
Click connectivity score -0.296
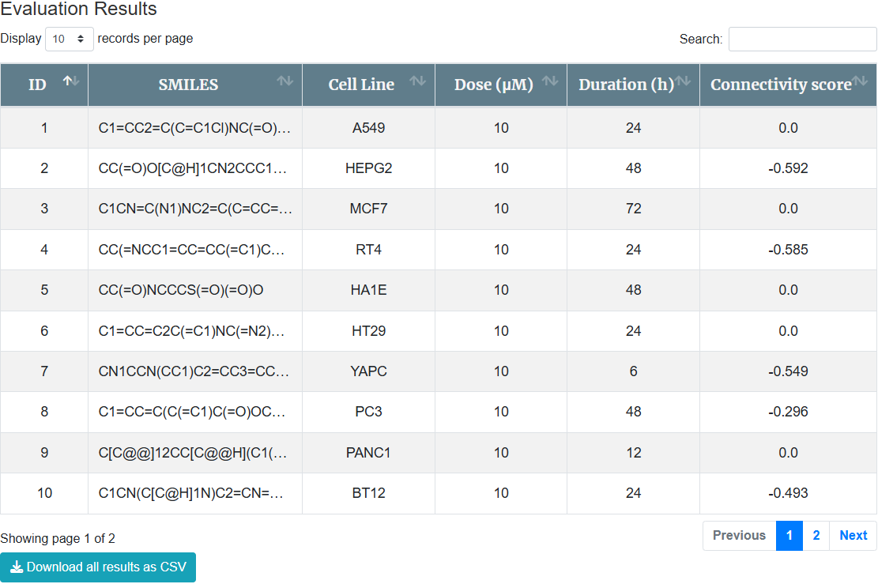point(788,412)
